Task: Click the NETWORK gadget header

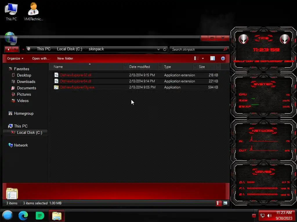Action: [263, 131]
